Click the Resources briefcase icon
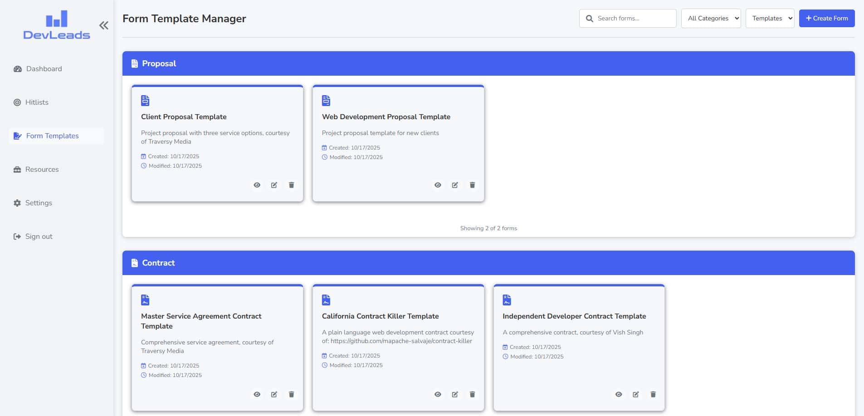The width and height of the screenshot is (864, 416). pos(17,169)
